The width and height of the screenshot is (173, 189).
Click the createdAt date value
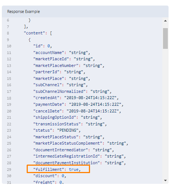pos(90,98)
